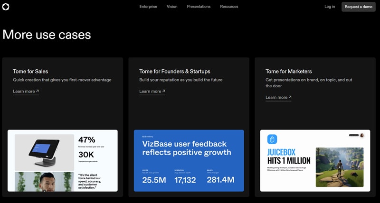Viewport: 380px width, 203px height.
Task: Open Learn more under Founders & Startups
Action: (152, 92)
